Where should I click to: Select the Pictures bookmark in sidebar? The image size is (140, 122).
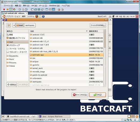click(x=17, y=63)
